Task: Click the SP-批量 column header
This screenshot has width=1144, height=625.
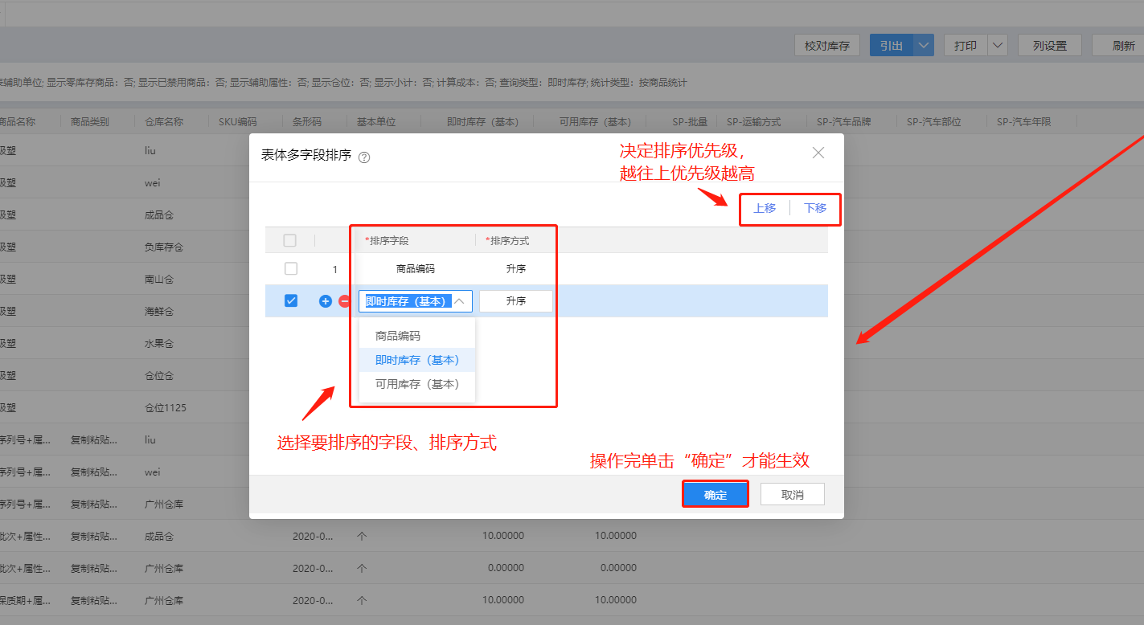Action: point(690,122)
